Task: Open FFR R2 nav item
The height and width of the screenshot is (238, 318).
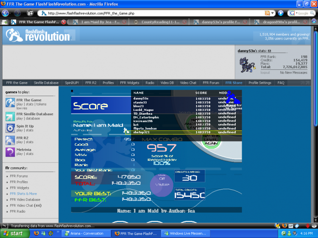Action: (91, 83)
